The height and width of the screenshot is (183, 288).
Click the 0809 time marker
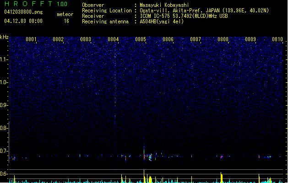tap(250, 39)
